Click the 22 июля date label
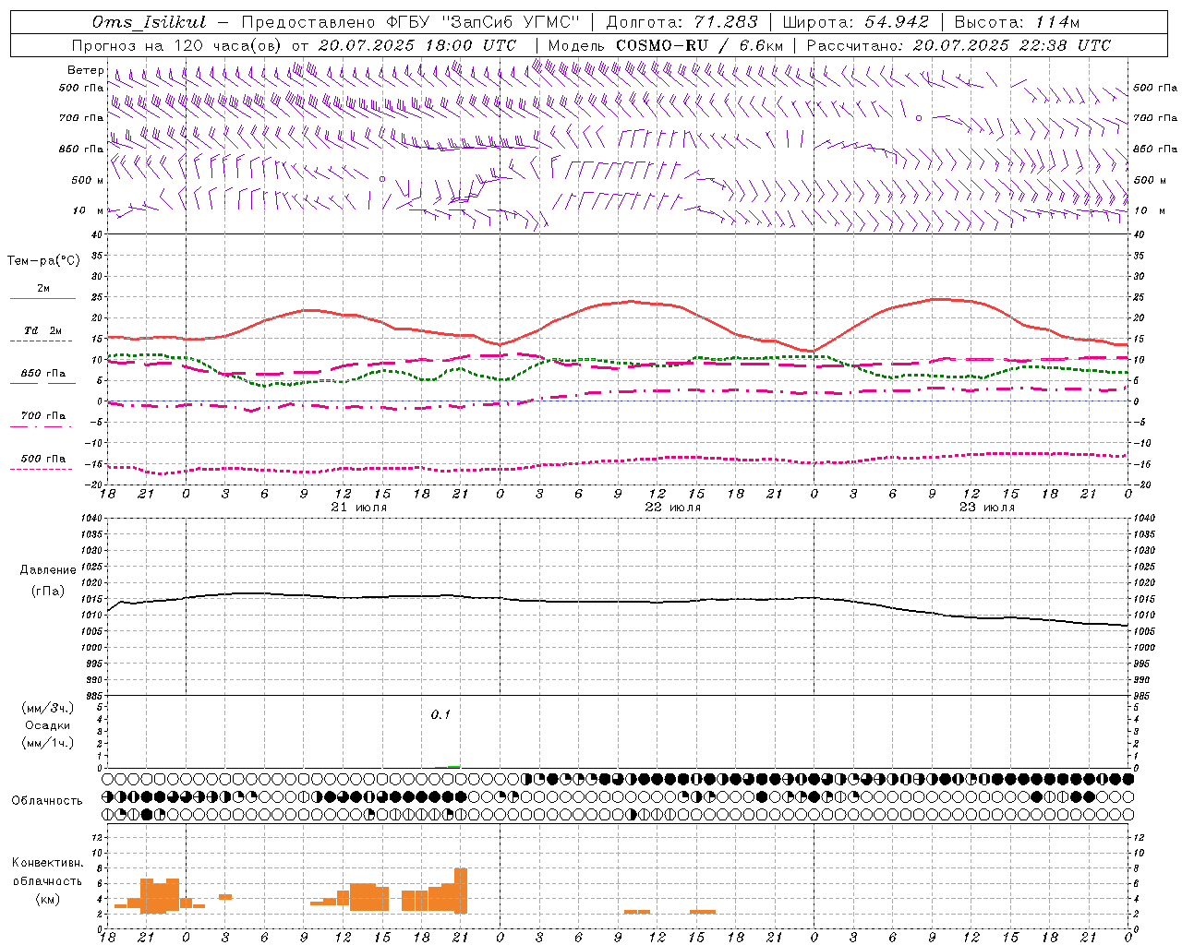 pos(673,508)
